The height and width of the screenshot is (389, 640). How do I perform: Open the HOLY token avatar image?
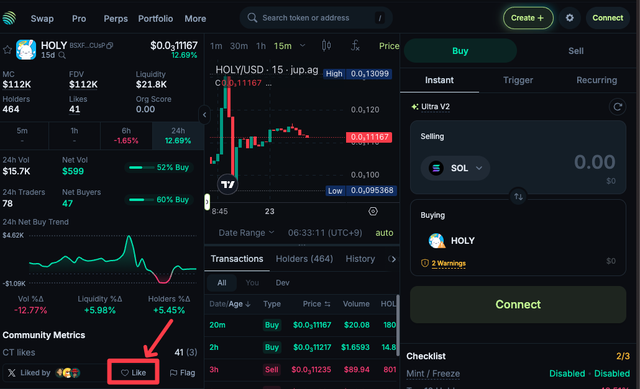tap(26, 50)
